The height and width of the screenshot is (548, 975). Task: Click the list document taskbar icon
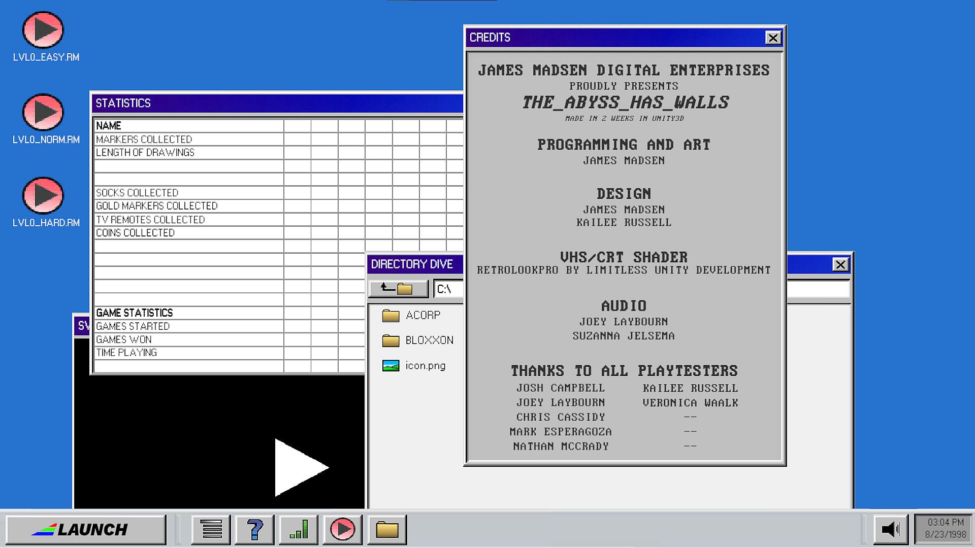point(211,529)
